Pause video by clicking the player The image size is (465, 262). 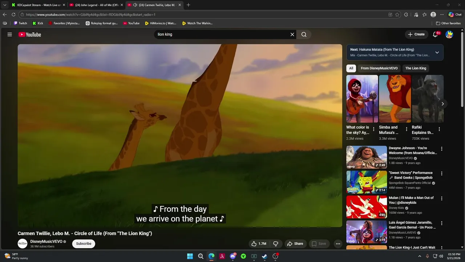pyautogui.click(x=180, y=135)
